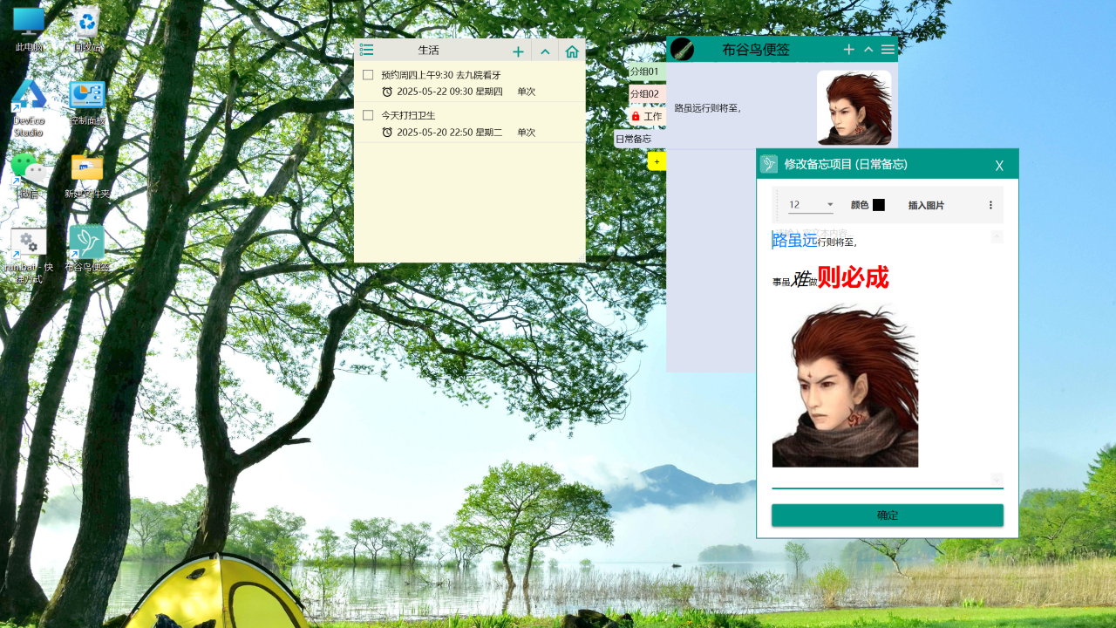The height and width of the screenshot is (628, 1116).
Task: Click the sword avatar icon in 布谷鸟便签
Action: point(682,50)
